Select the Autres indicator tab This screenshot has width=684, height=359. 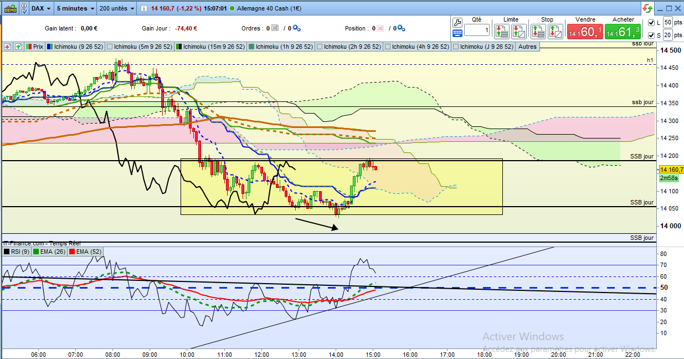[x=527, y=47]
